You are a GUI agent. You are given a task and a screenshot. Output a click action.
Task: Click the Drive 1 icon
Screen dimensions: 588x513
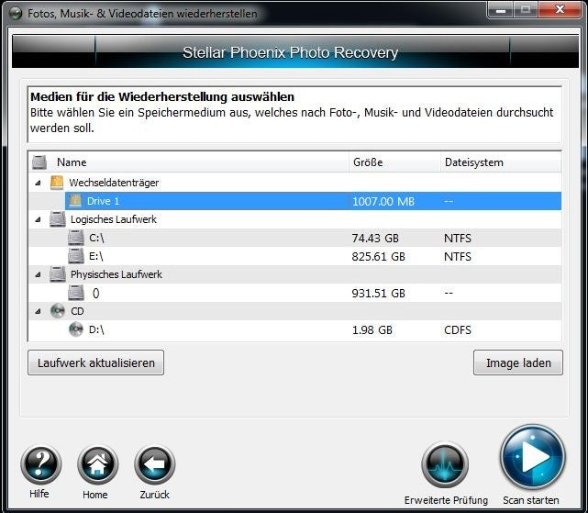pyautogui.click(x=75, y=201)
